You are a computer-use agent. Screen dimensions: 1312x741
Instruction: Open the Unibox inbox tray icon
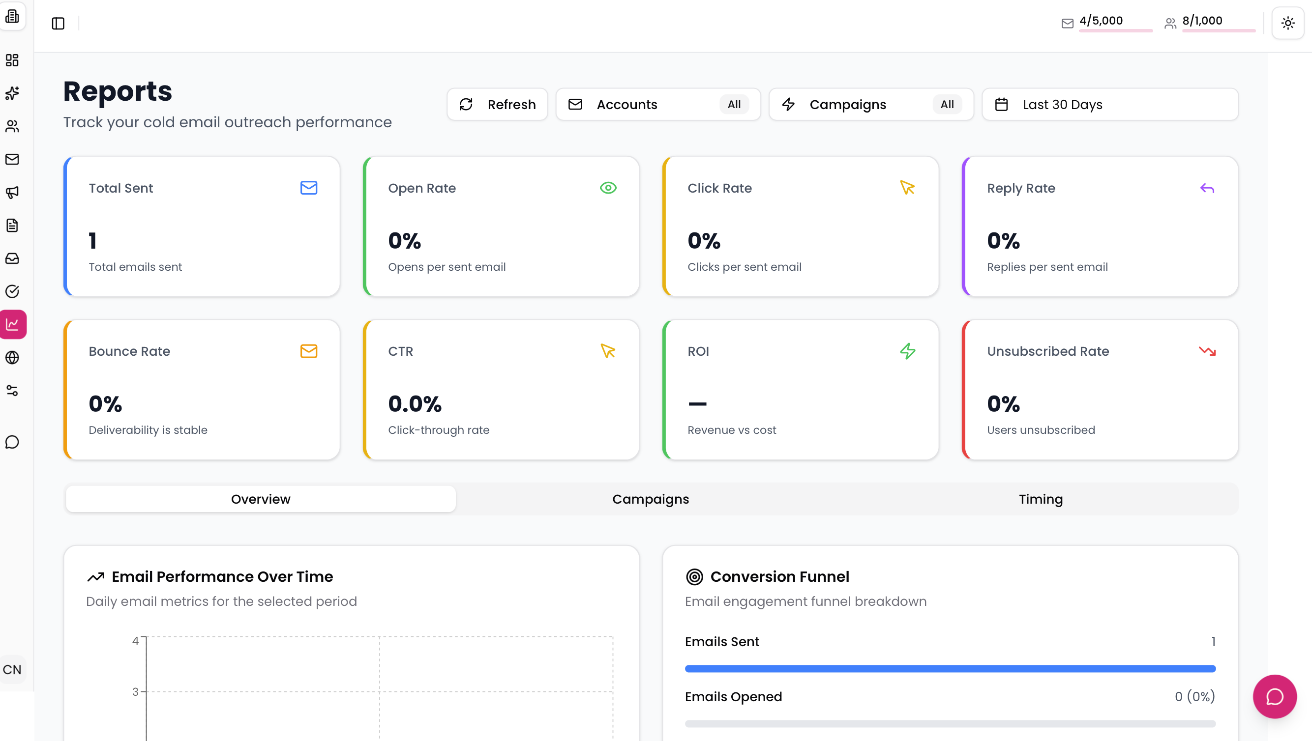click(x=13, y=258)
